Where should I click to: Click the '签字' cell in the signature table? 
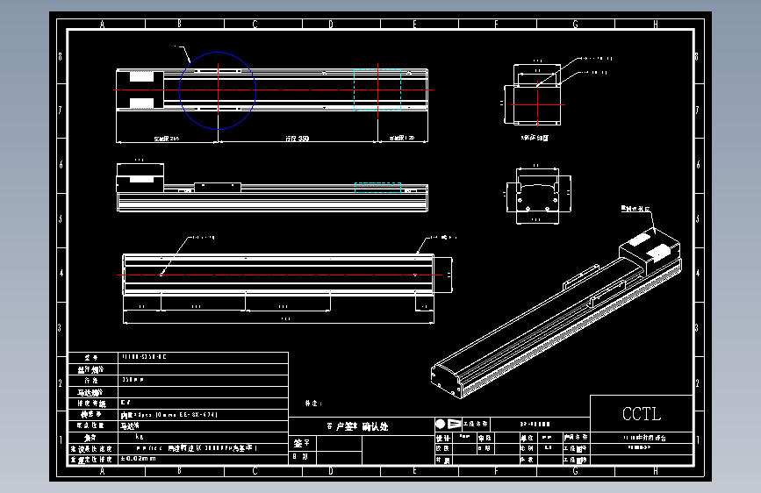(x=301, y=443)
